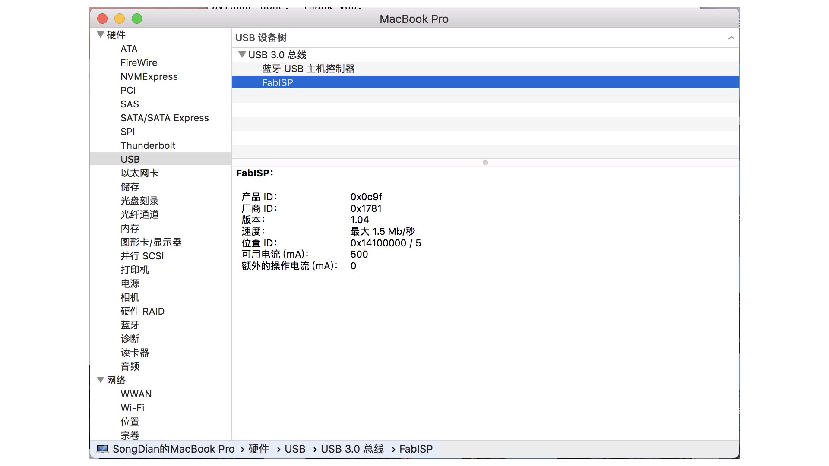Select 光纤通道 in the sidebar
829x466 pixels.
(x=139, y=214)
